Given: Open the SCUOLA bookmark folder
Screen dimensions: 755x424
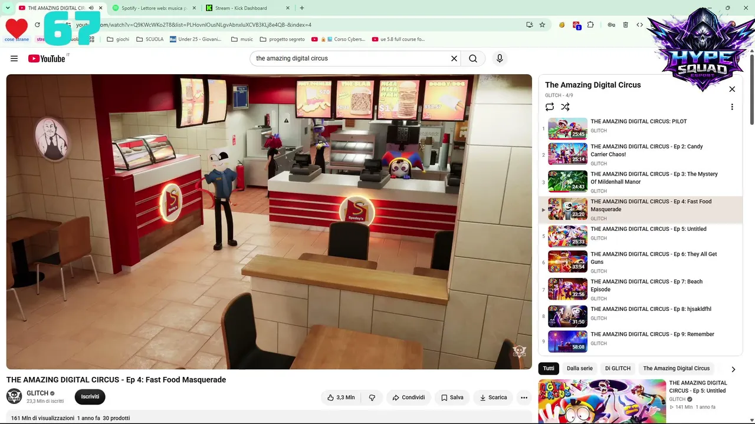Looking at the screenshot, I should tap(150, 39).
